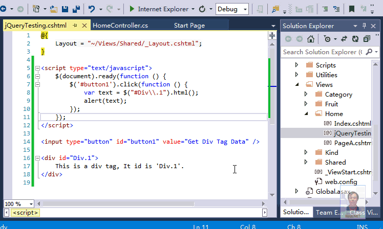Switch to the Start Page tab

189,26
